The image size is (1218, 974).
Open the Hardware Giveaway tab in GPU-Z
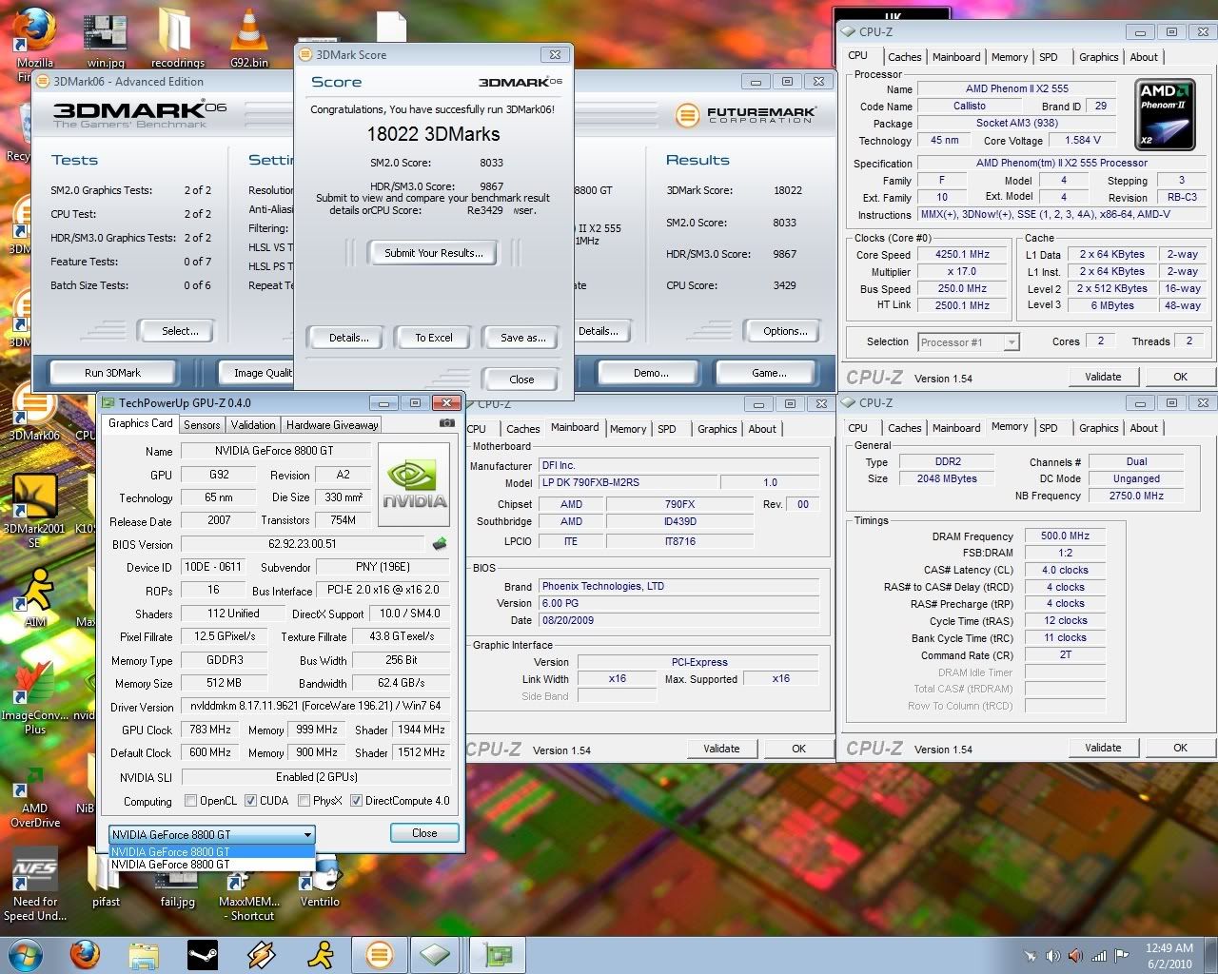tap(332, 425)
